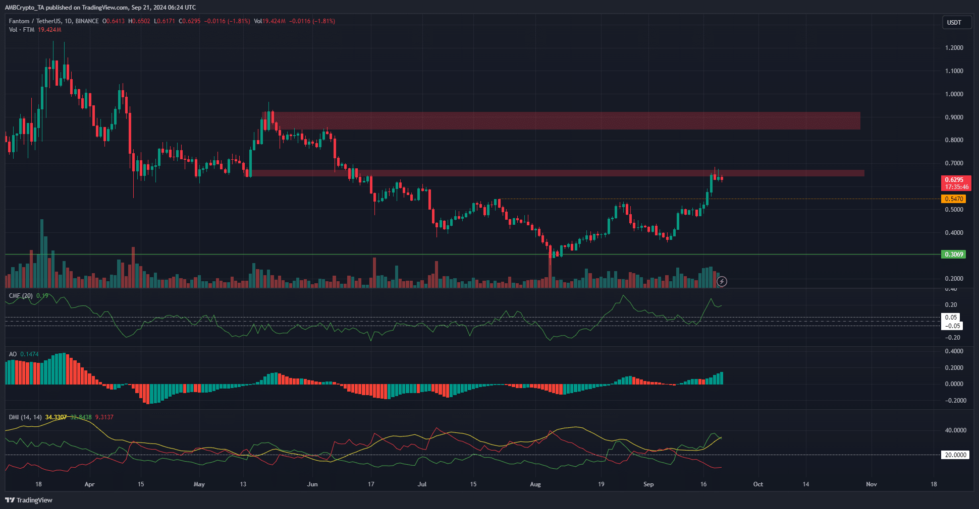
Task: Click the green horizontal support line
Action: click(x=472, y=254)
